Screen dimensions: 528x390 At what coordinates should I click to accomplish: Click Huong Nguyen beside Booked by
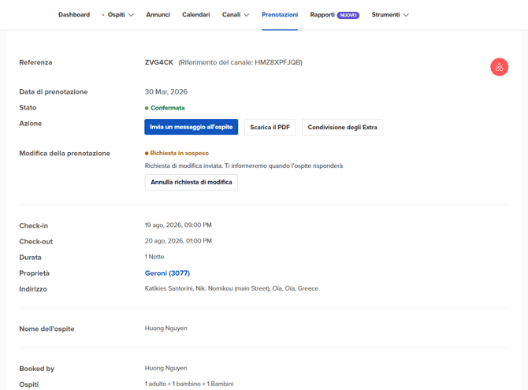(x=166, y=368)
